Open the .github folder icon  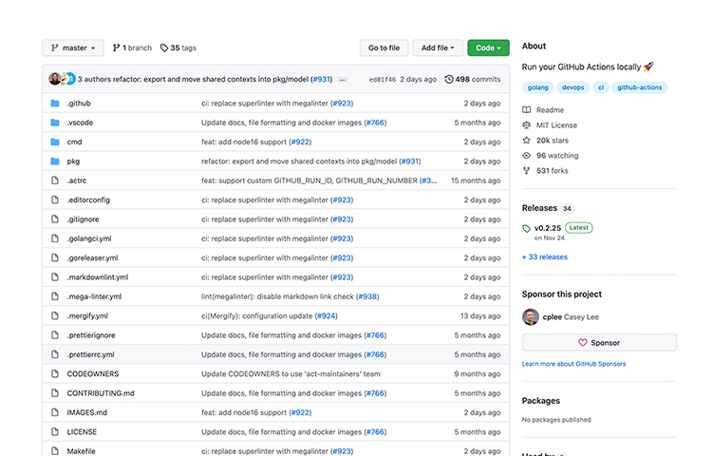point(55,104)
